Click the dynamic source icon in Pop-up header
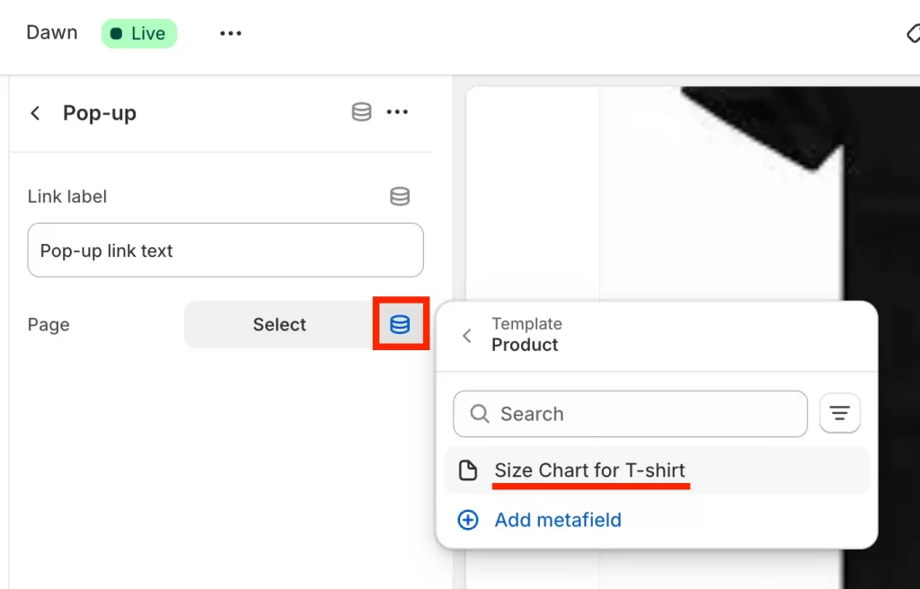 coord(361,112)
